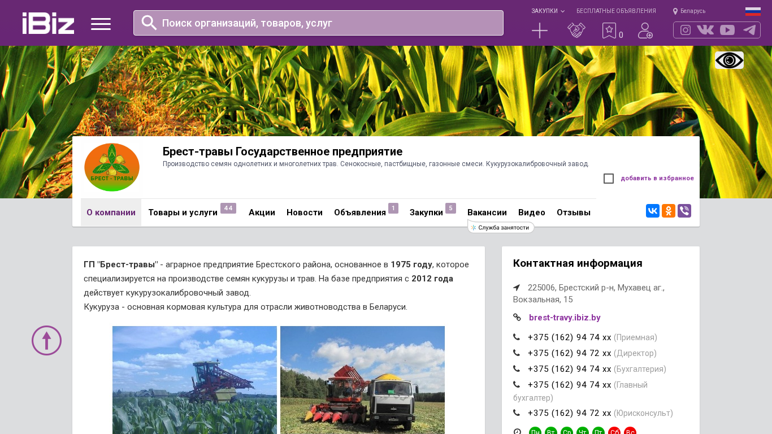Image resolution: width=772 pixels, height=434 pixels.
Task: Toggle the accessibility eye view mode
Action: [x=729, y=60]
